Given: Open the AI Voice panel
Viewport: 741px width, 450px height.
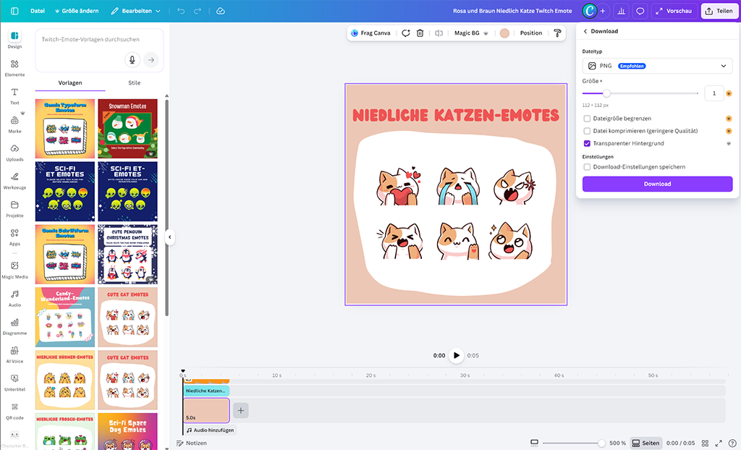Looking at the screenshot, I should 14,355.
